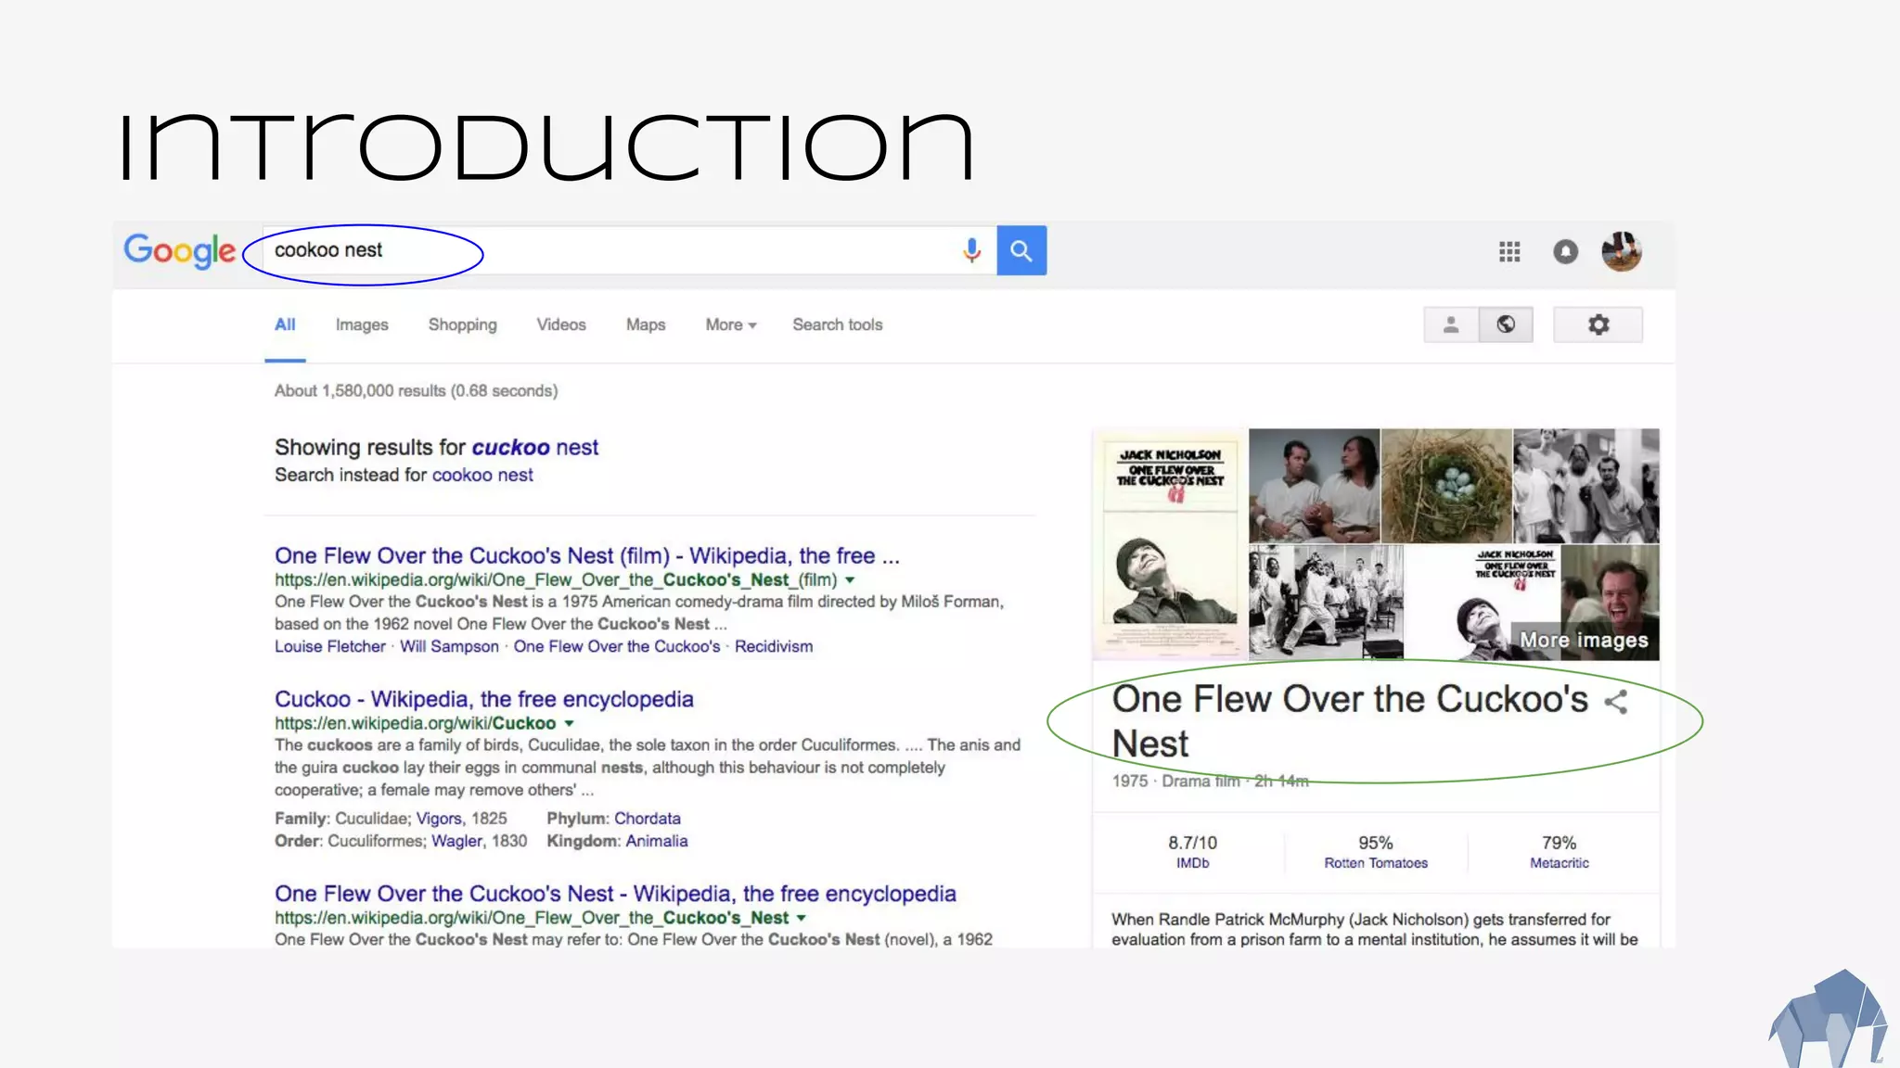The height and width of the screenshot is (1068, 1900).
Task: Search instead for cookoo nest link
Action: (x=482, y=475)
